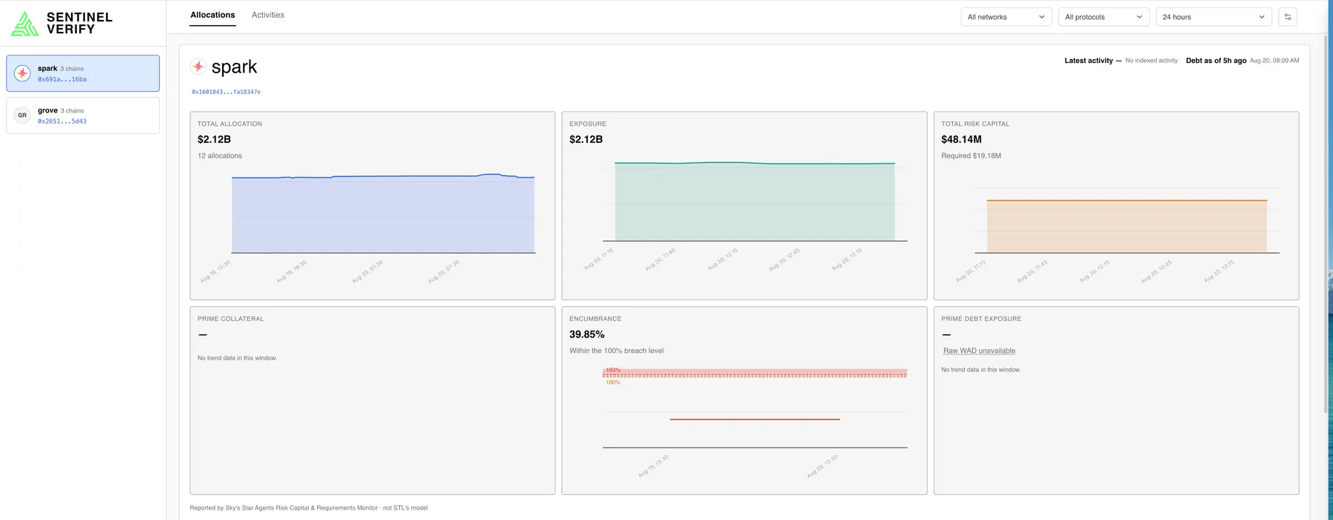
Task: Click the 'Debt as of 5h ago' text
Action: (1216, 61)
